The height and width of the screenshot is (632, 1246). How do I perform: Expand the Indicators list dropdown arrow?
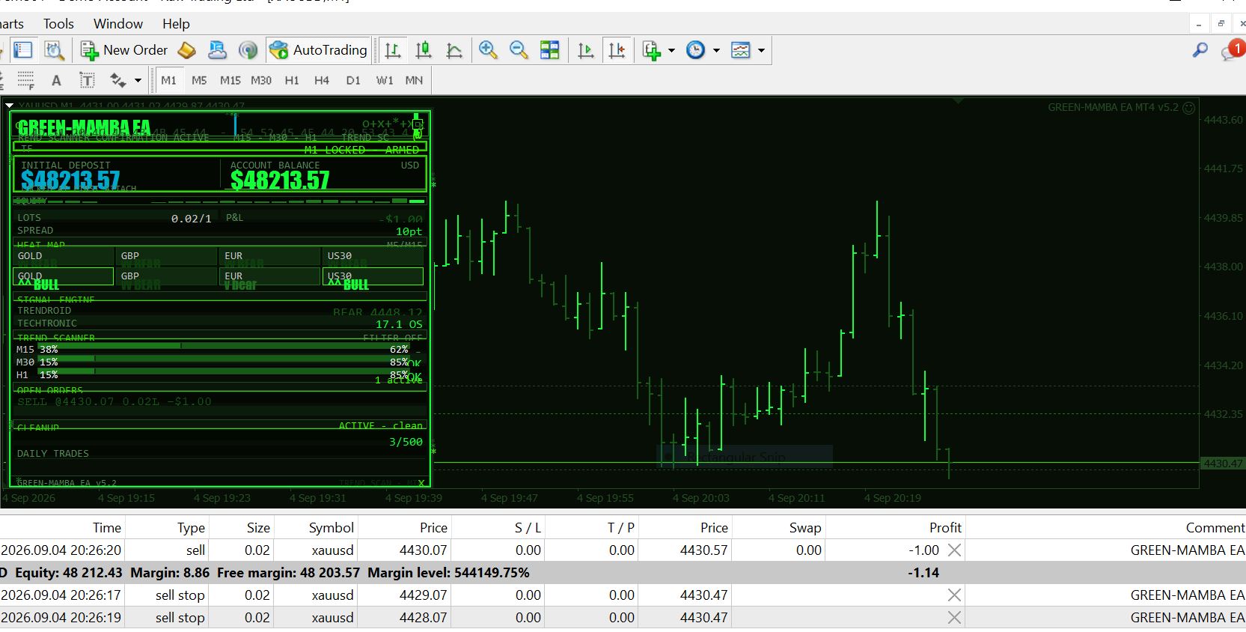coord(671,50)
